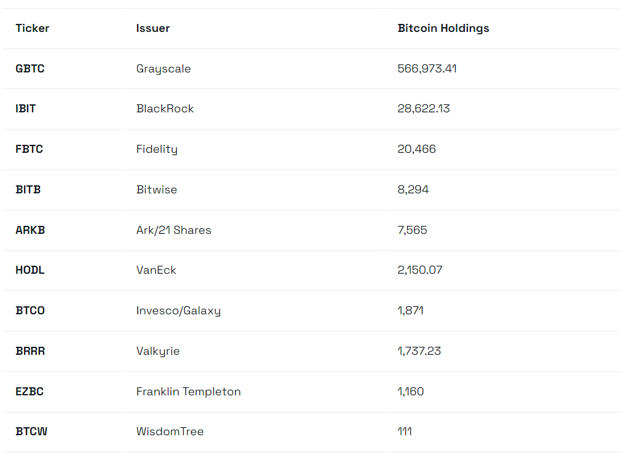Image resolution: width=627 pixels, height=461 pixels.
Task: Select the ARKB ticker cell
Action: tap(30, 230)
